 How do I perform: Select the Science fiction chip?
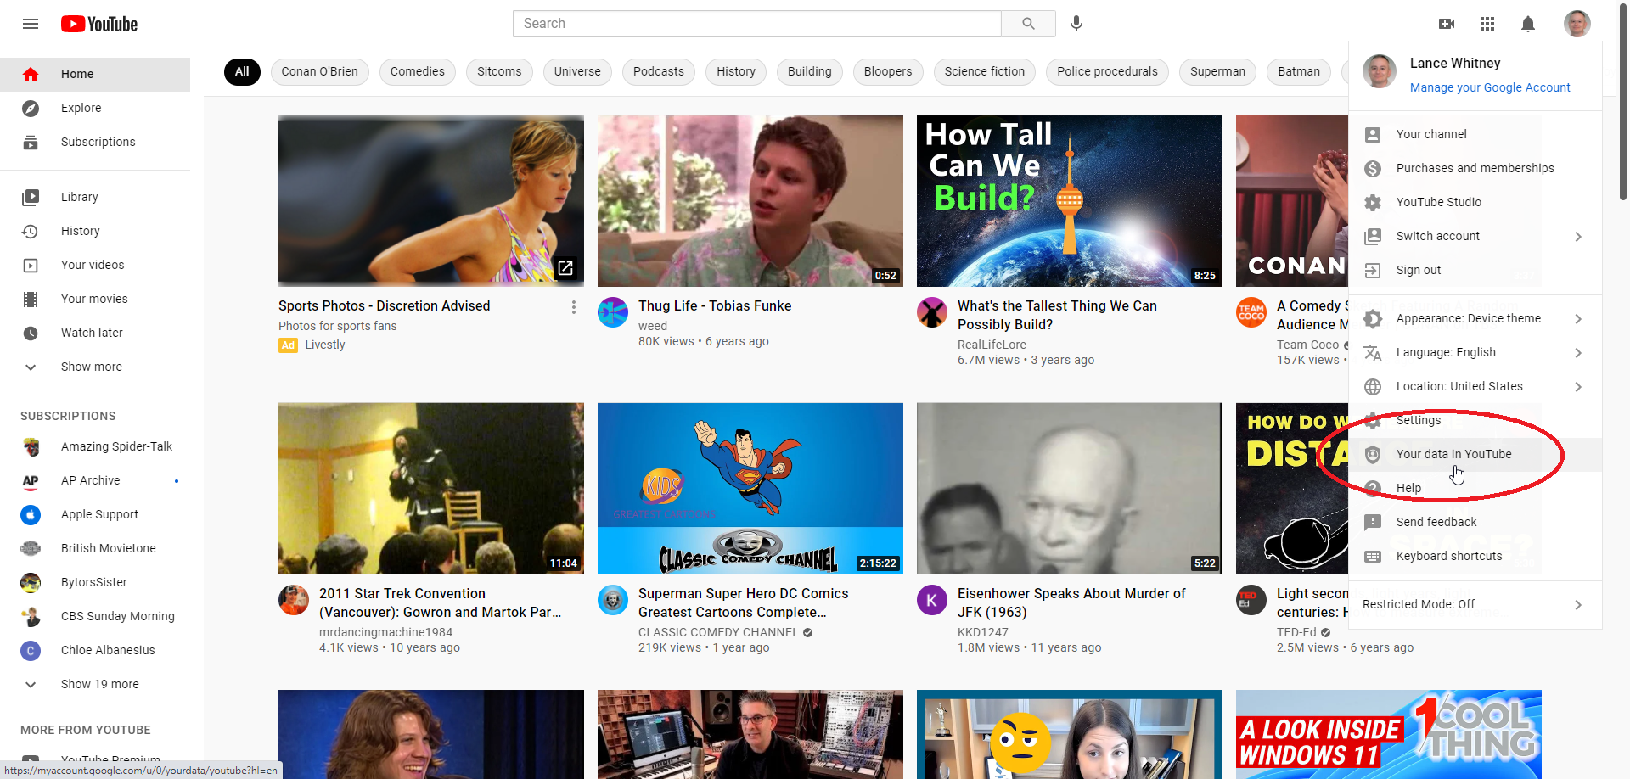[985, 71]
